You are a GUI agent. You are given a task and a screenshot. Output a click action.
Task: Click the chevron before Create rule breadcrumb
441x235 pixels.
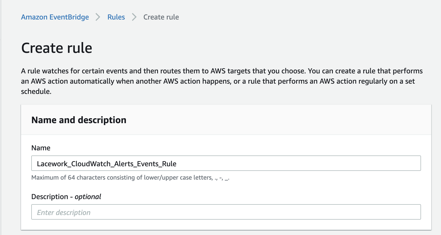click(134, 17)
